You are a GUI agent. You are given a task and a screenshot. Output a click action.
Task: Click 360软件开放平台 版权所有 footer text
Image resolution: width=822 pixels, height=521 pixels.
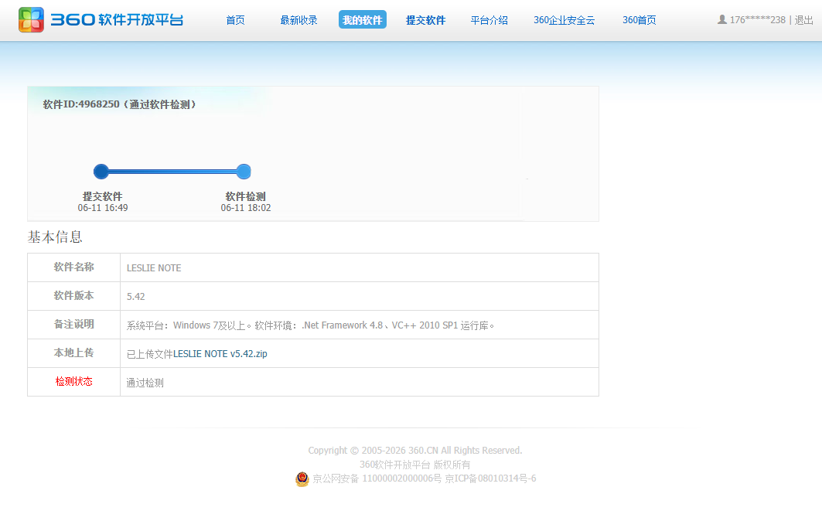[415, 465]
